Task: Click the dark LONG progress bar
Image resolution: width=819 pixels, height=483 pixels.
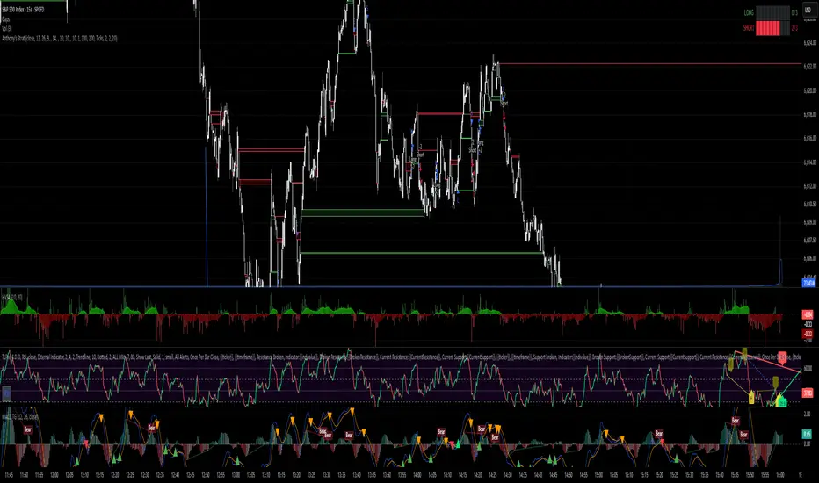Action: (772, 12)
